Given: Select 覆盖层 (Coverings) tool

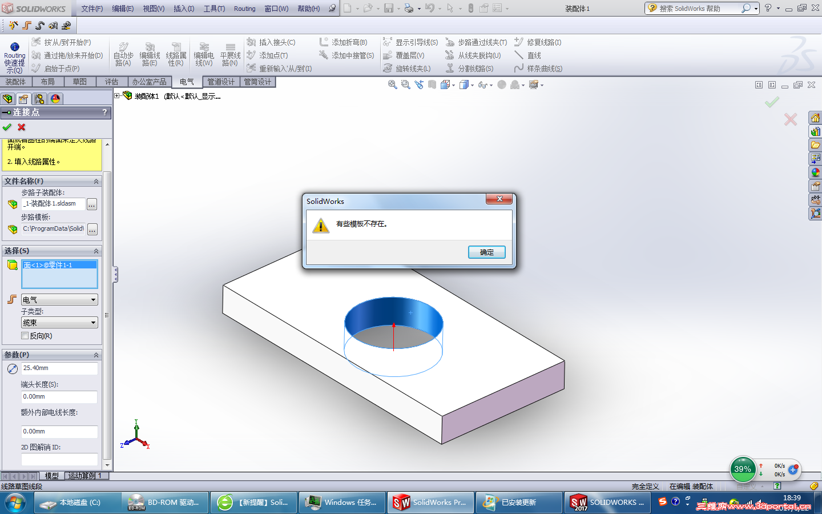Looking at the screenshot, I should 404,55.
